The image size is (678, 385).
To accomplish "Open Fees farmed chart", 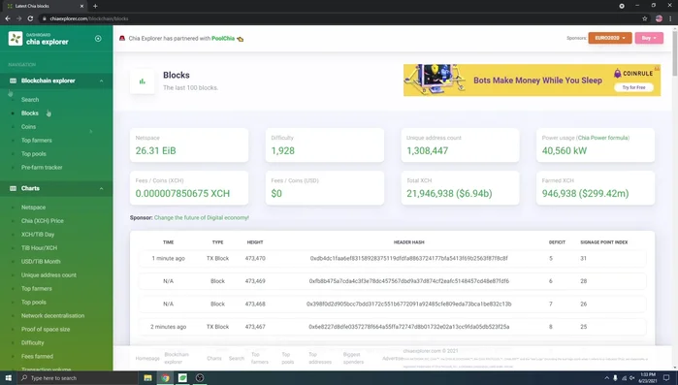I will coord(37,356).
